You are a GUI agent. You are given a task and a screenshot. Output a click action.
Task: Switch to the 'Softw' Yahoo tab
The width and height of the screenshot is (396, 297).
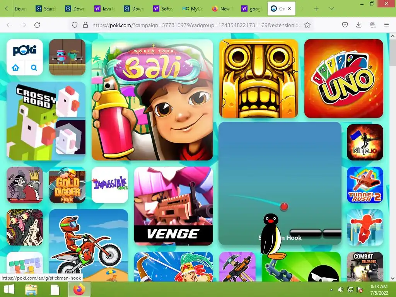(164, 9)
